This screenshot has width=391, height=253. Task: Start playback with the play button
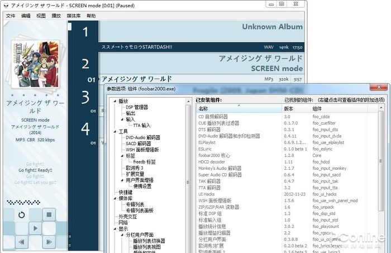(x=35, y=228)
